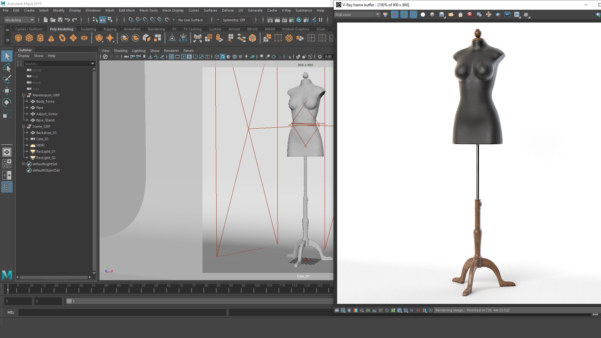The width and height of the screenshot is (601, 338).
Task: Select RecLight_01 in the Outliner
Action: 46,151
